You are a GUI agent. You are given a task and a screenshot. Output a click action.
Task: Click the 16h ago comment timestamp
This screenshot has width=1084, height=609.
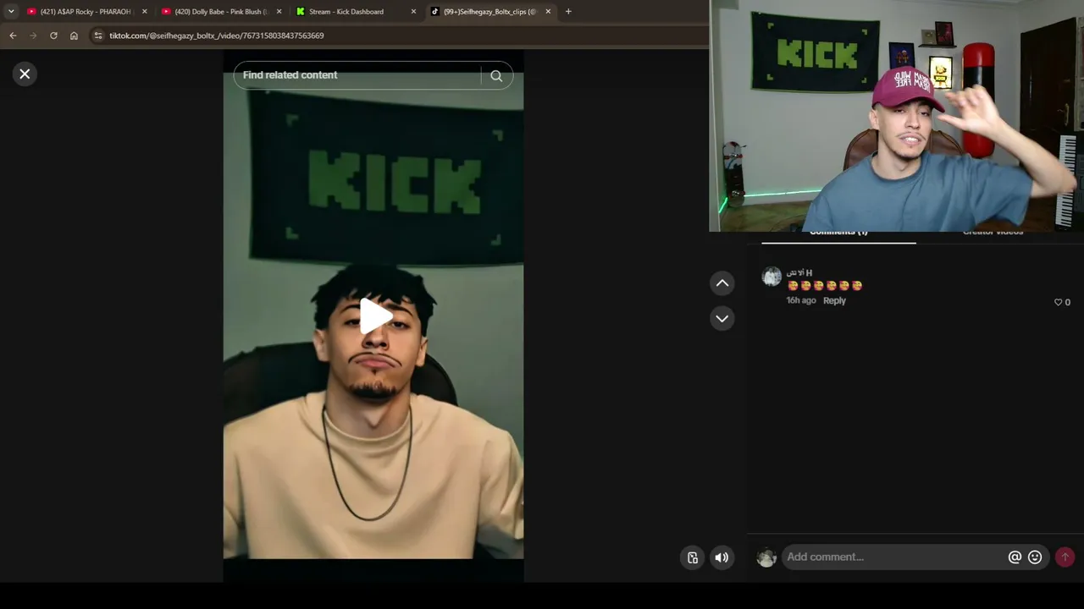[801, 300]
